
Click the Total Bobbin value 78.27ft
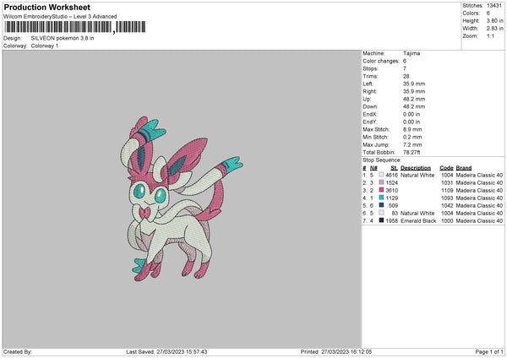click(x=412, y=153)
